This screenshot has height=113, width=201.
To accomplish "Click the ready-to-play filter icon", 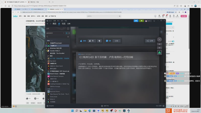I will 69,33.
